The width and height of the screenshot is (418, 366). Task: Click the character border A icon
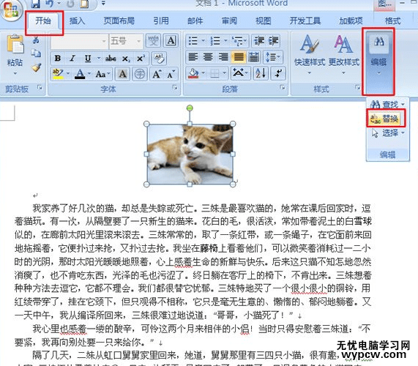click(x=171, y=40)
